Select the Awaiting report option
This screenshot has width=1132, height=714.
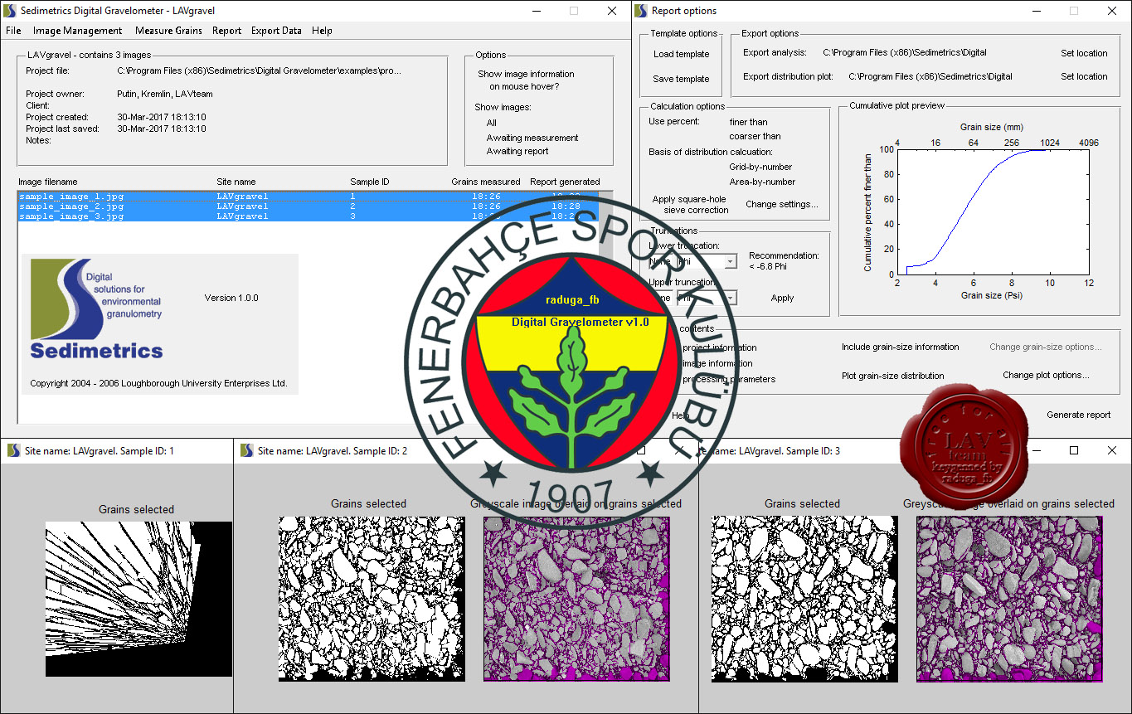pyautogui.click(x=517, y=151)
